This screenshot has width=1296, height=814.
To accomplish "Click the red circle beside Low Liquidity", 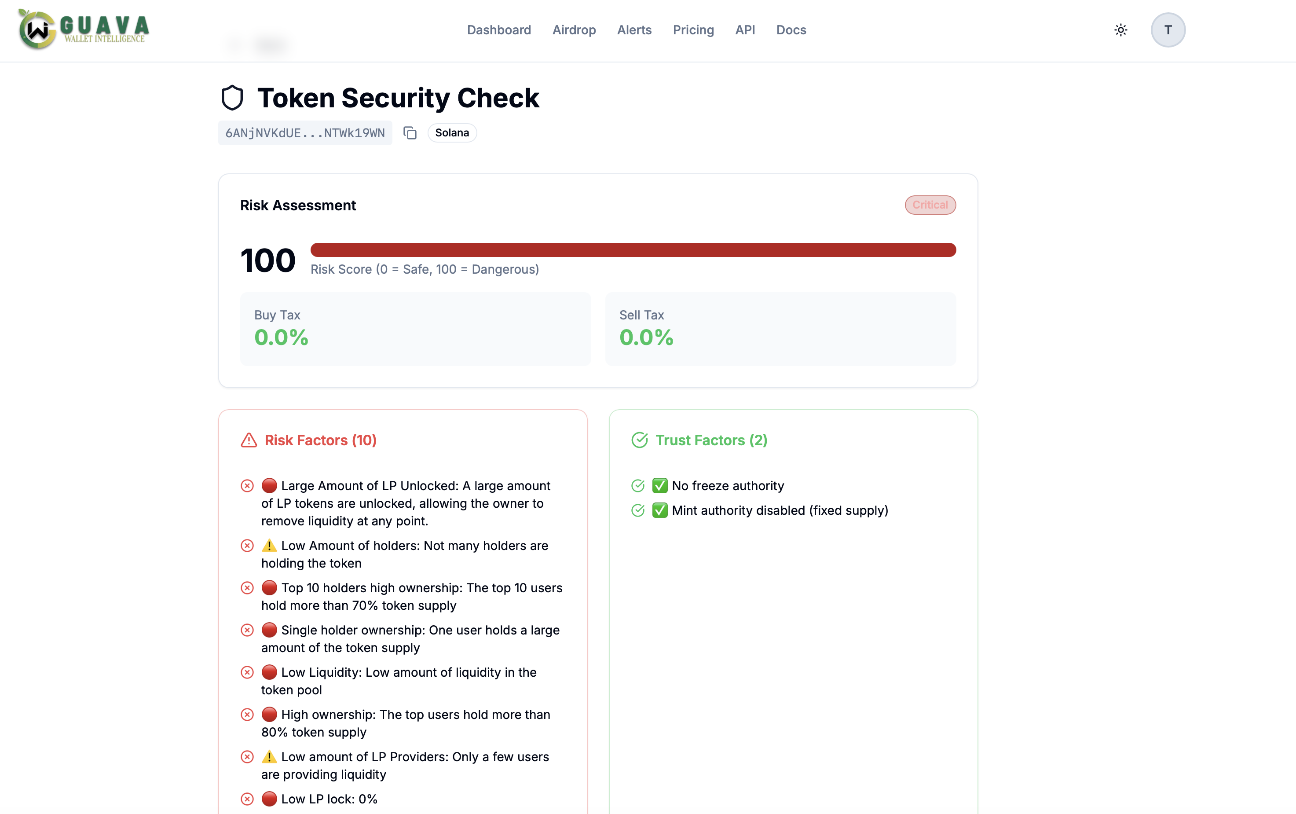I will [269, 672].
